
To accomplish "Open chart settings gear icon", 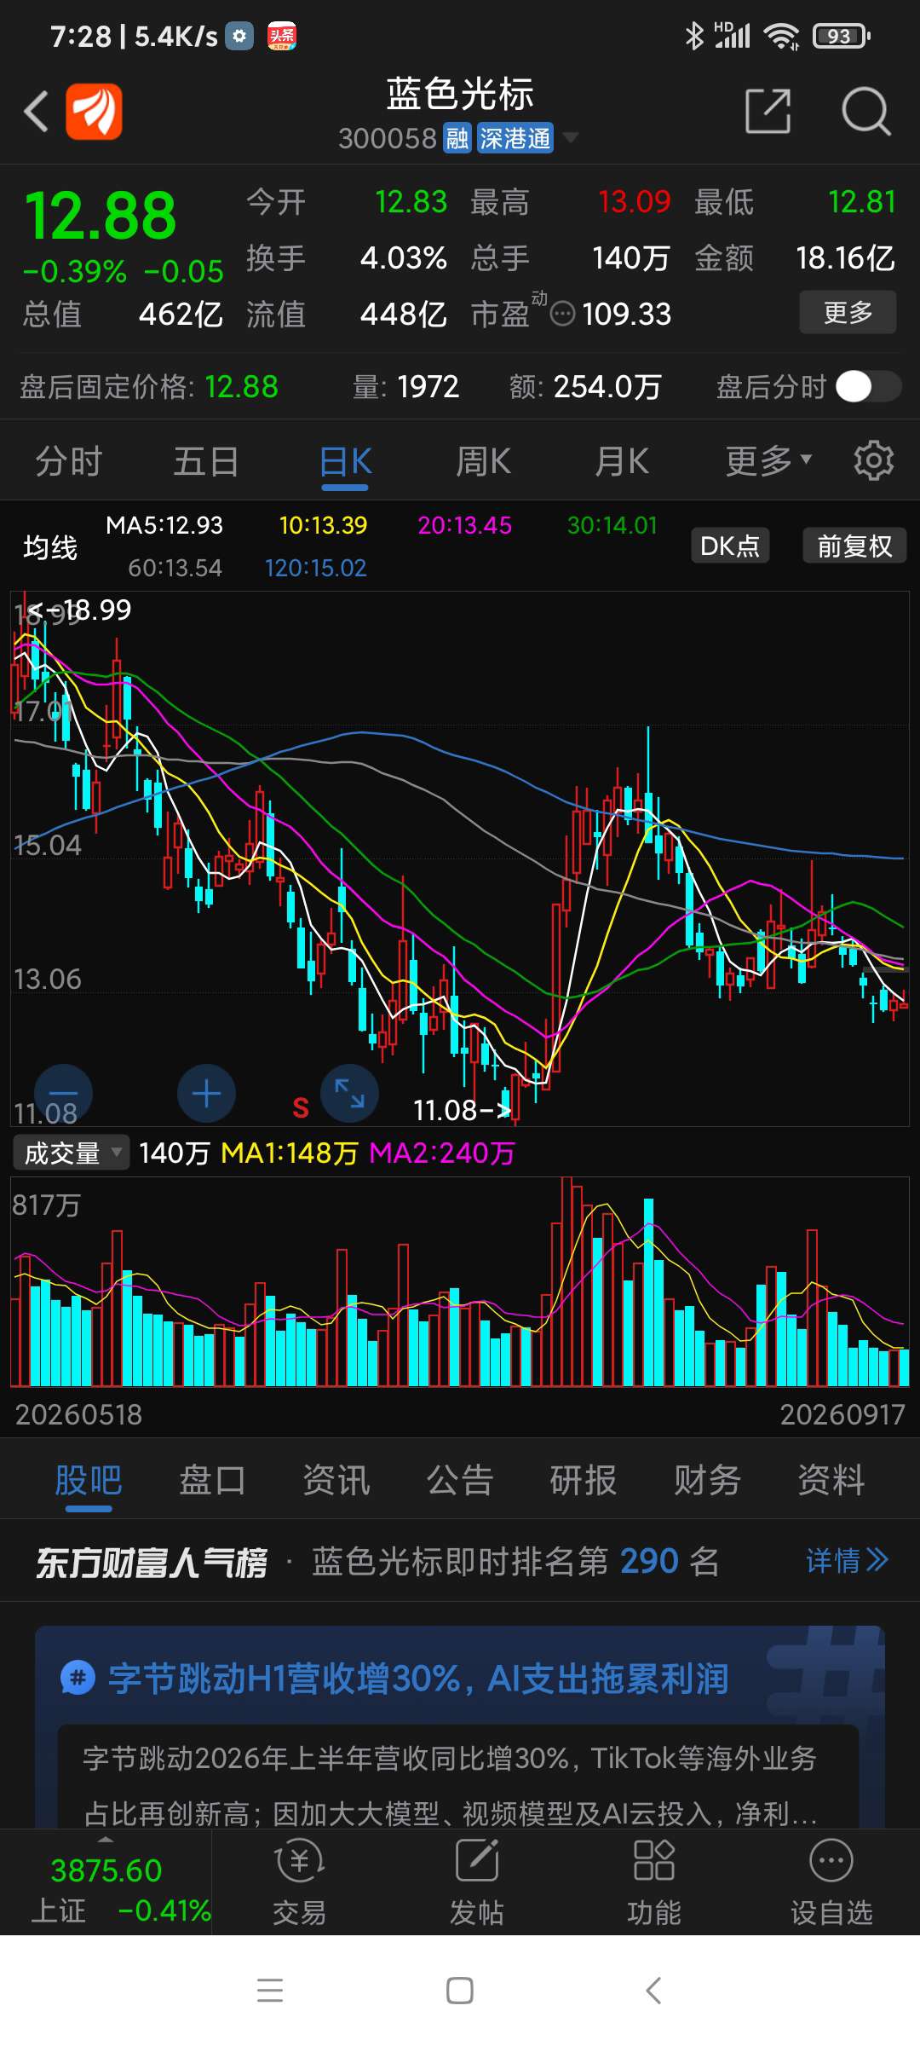I will [x=873, y=460].
